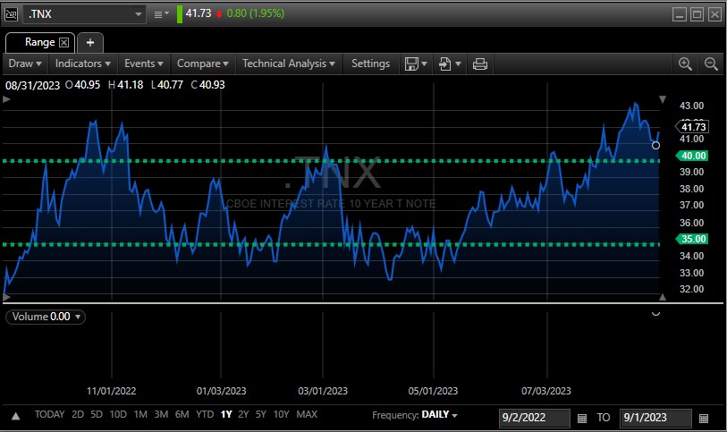
Task: Click the zoom in magnifier icon
Action: pyautogui.click(x=685, y=64)
